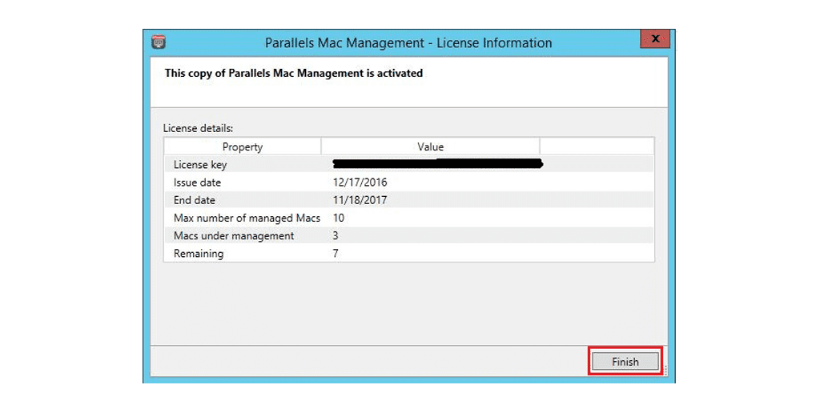The image size is (820, 413).
Task: Select the License key row
Action: coord(200,165)
